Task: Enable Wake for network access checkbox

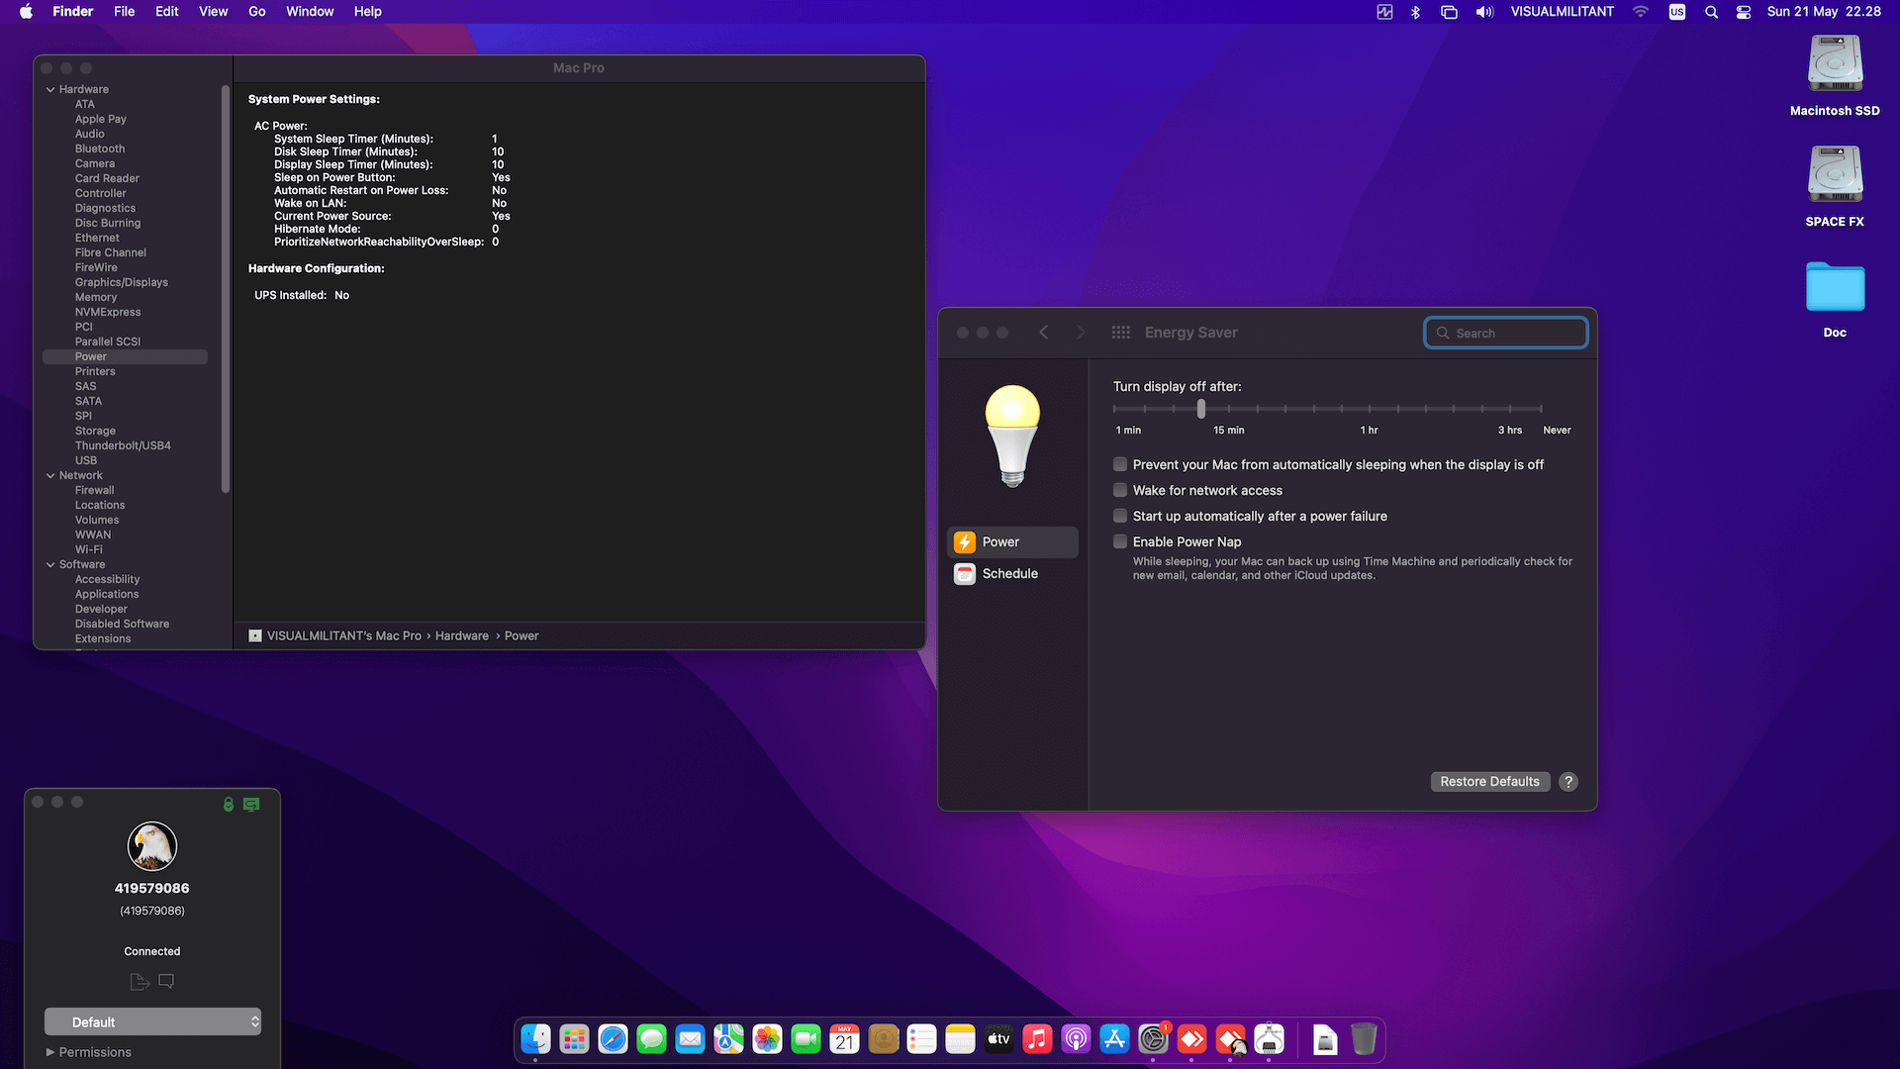Action: tap(1120, 490)
